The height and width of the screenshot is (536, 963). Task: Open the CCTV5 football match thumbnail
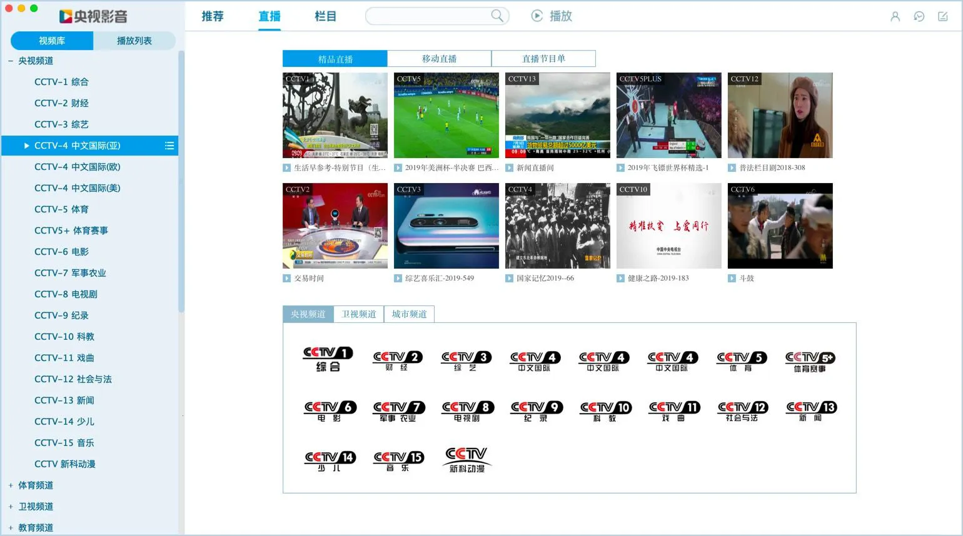point(446,116)
